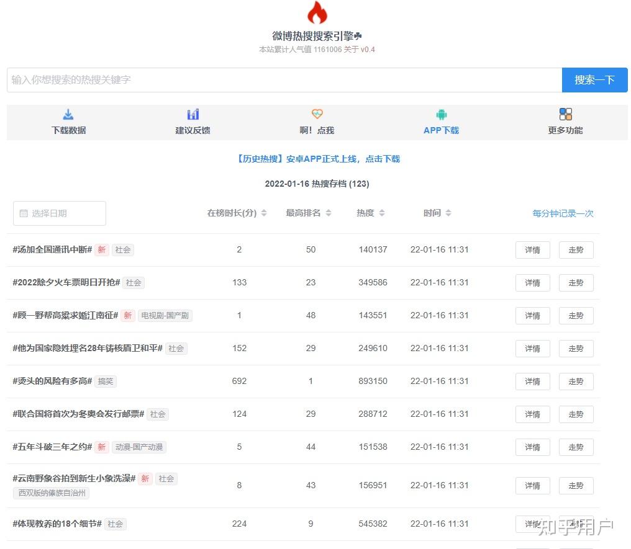Sort by 在榜时长(分) arrows
Viewport: 631px width, 549px height.
(x=264, y=213)
